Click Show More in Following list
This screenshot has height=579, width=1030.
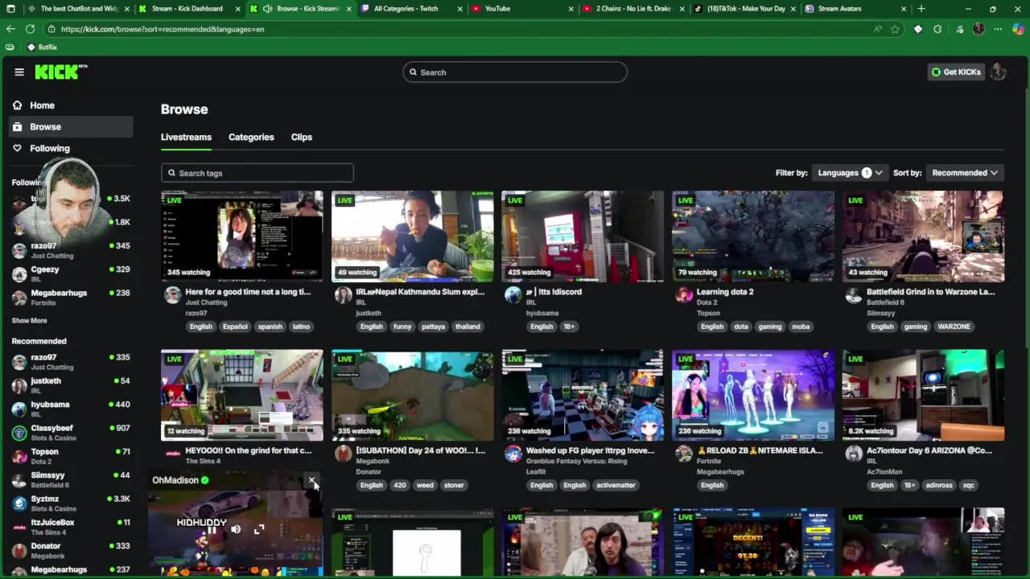(x=29, y=321)
